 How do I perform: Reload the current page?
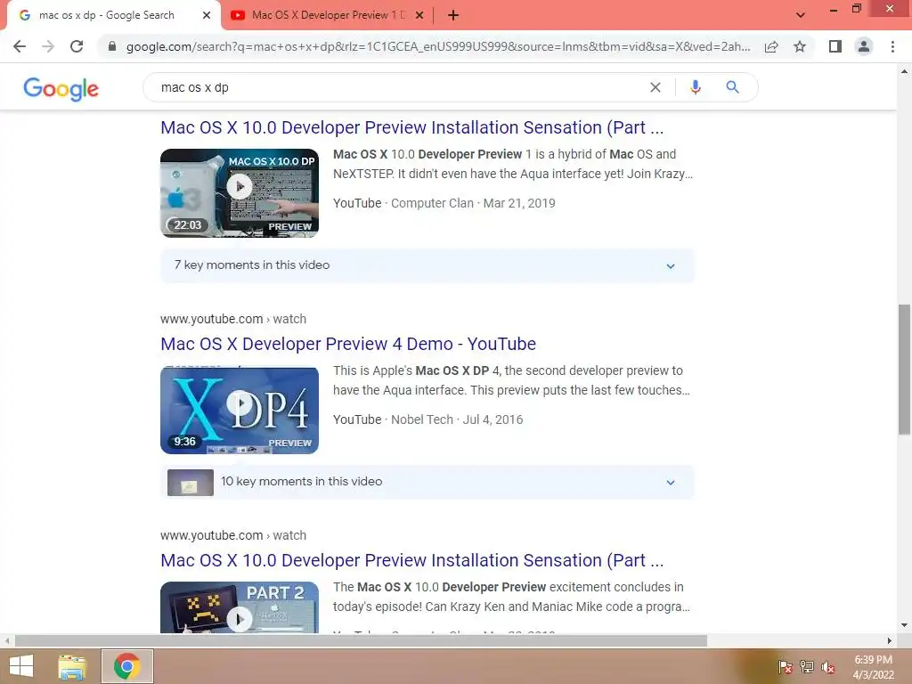77,46
